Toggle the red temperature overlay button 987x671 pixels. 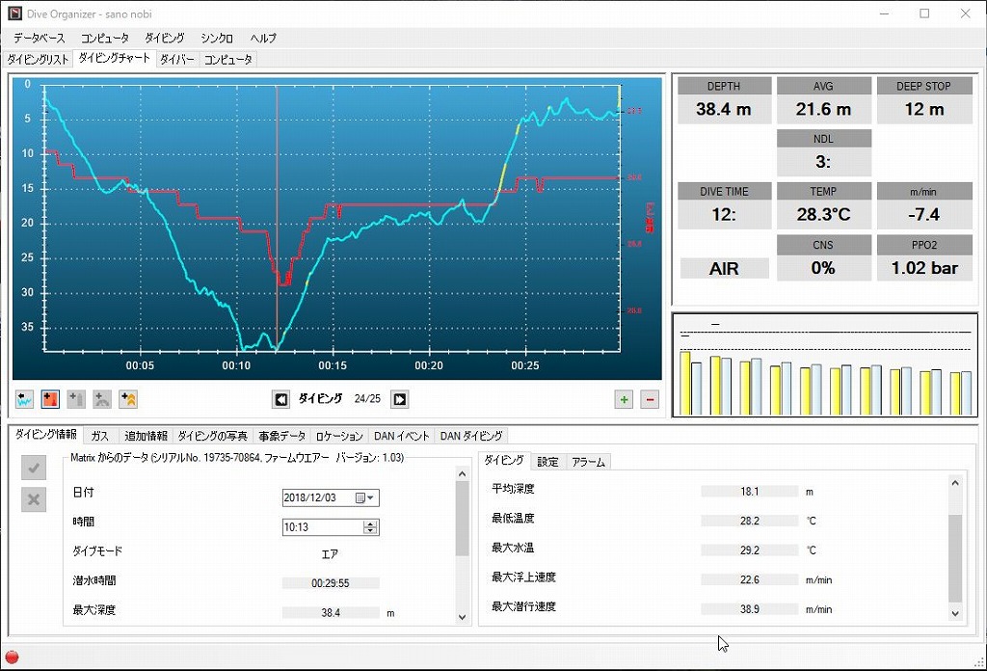pyautogui.click(x=51, y=399)
